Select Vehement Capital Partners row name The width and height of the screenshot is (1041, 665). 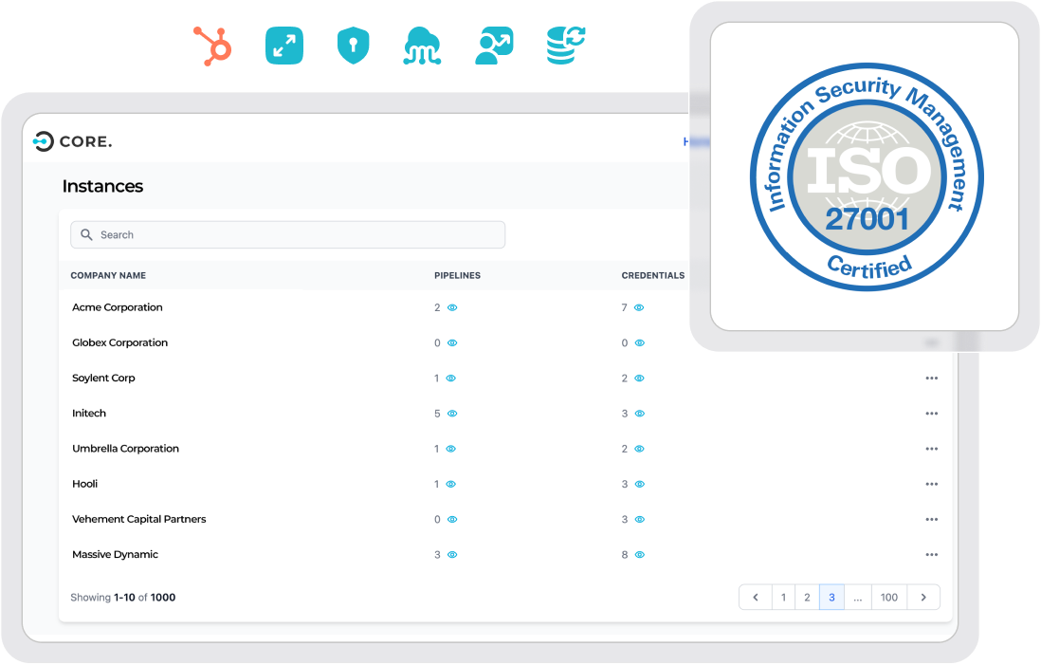coord(138,518)
